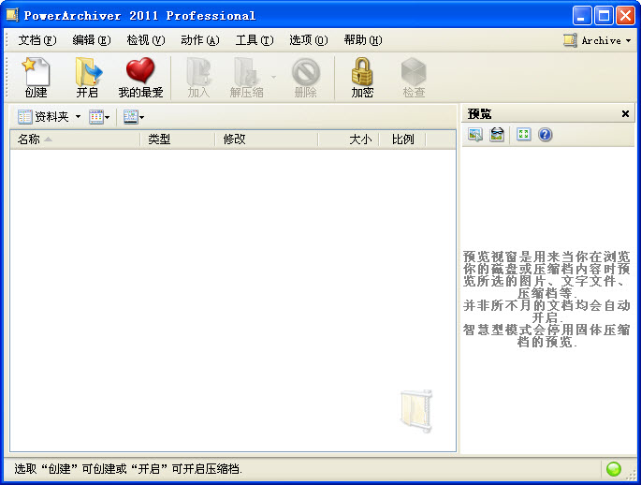
Task: Click the green status indicator in status bar
Action: (614, 469)
